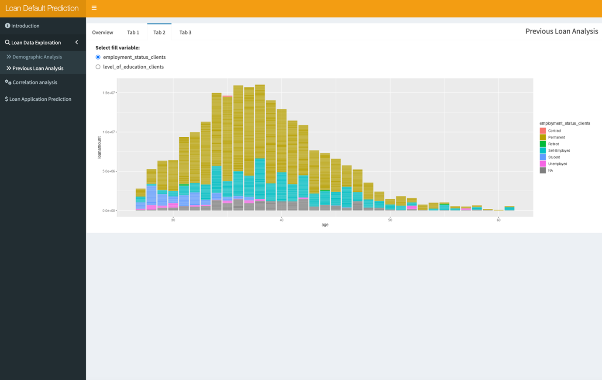Select the active Tab 2
Screen dimensions: 602x380
point(159,33)
